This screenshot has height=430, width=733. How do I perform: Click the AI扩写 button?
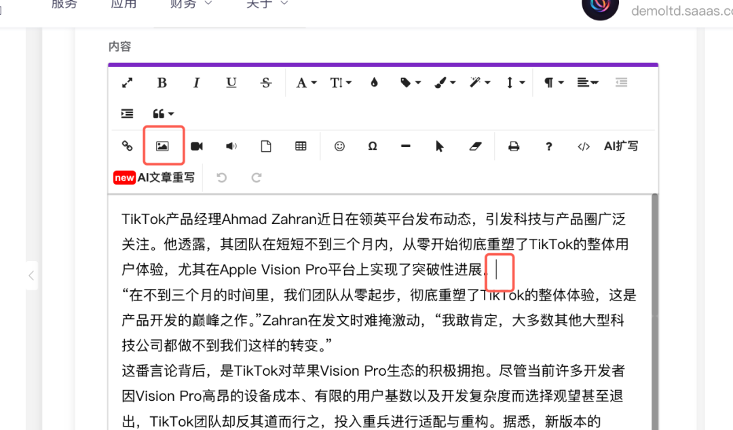(621, 146)
